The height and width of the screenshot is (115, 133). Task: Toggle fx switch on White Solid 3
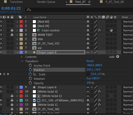pyautogui.click(x=99, y=92)
